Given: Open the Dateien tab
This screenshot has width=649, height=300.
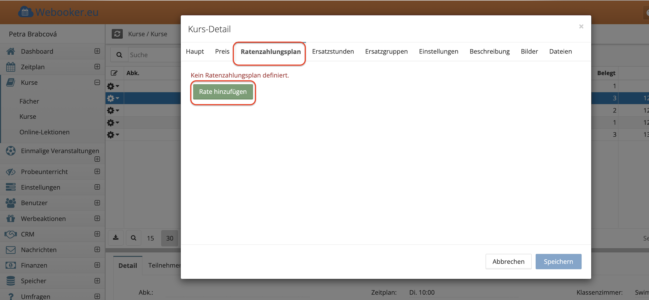Looking at the screenshot, I should coord(560,51).
